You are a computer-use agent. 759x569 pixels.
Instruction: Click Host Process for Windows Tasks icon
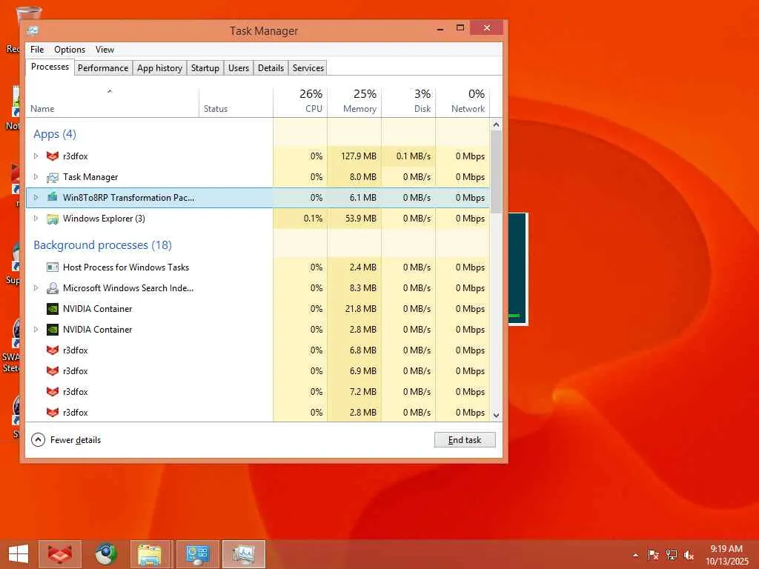pyautogui.click(x=53, y=267)
